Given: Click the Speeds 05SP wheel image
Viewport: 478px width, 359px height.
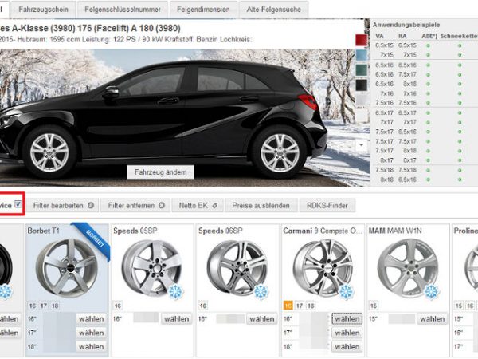Looking at the screenshot, I should click(151, 269).
